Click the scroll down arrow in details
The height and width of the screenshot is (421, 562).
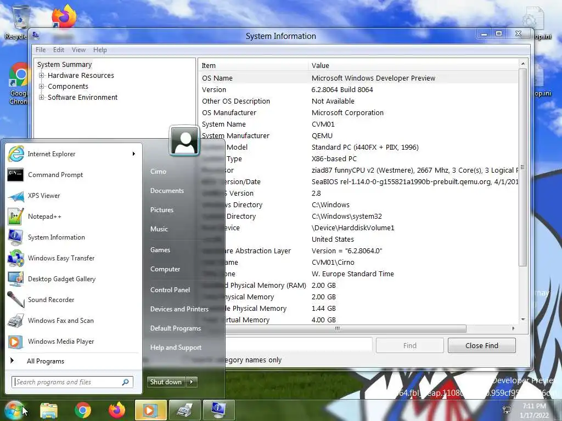[523, 320]
